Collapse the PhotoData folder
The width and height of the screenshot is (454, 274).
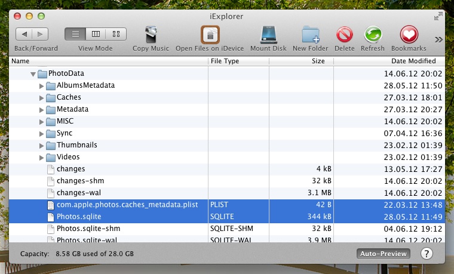[33, 75]
